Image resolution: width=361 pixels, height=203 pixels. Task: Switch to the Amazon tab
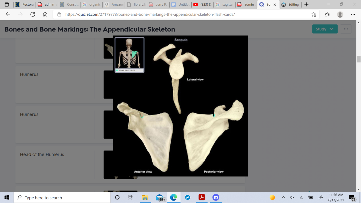[x=113, y=4]
